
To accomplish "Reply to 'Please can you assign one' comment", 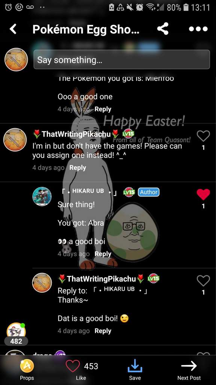I will [x=78, y=168].
